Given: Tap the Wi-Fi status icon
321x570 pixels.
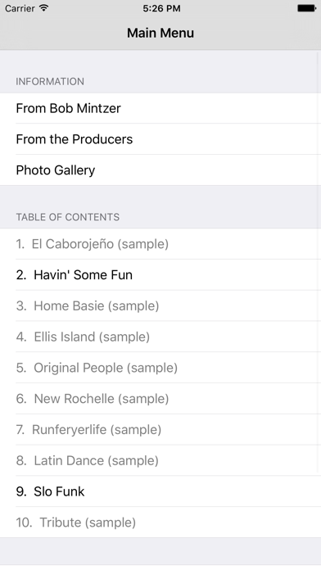Looking at the screenshot, I should [x=44, y=8].
